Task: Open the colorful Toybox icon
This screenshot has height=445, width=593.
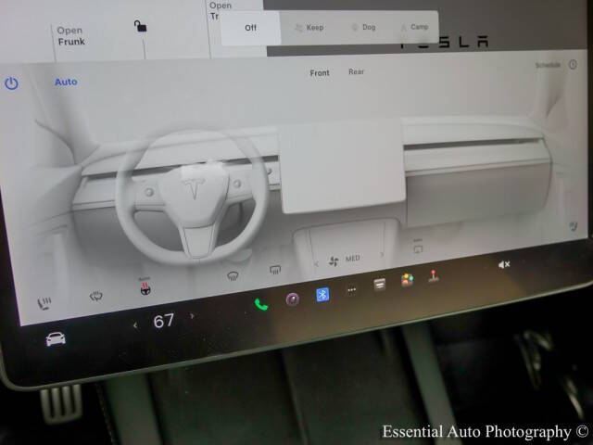Action: (408, 280)
